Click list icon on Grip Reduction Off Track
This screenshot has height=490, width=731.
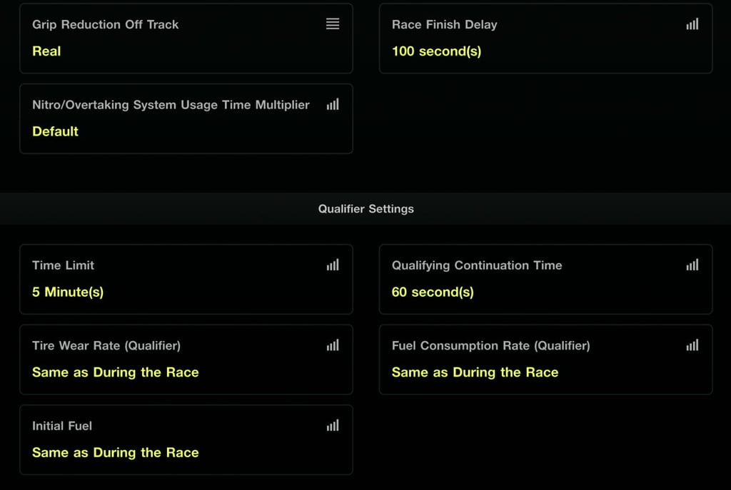point(333,24)
